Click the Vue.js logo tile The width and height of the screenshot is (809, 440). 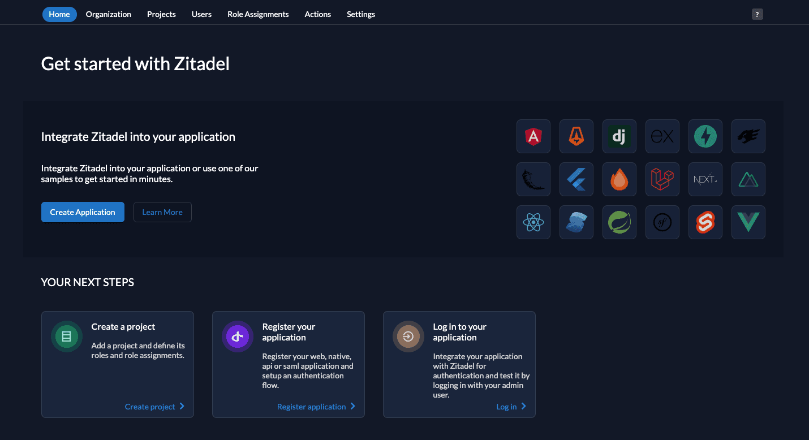point(748,222)
